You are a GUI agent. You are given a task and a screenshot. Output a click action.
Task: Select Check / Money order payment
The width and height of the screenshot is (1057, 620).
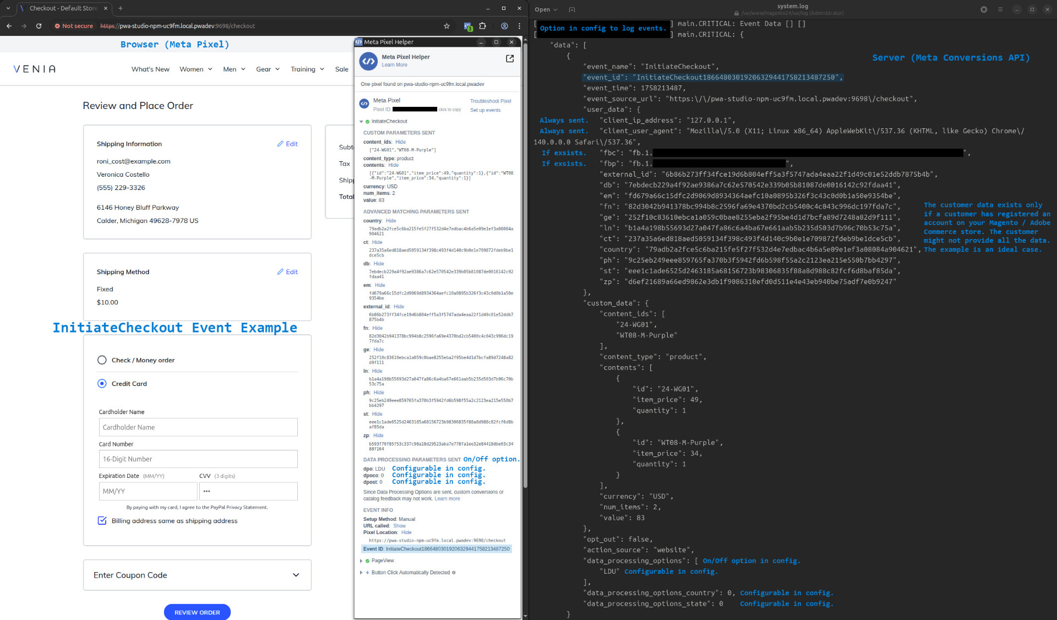point(102,360)
